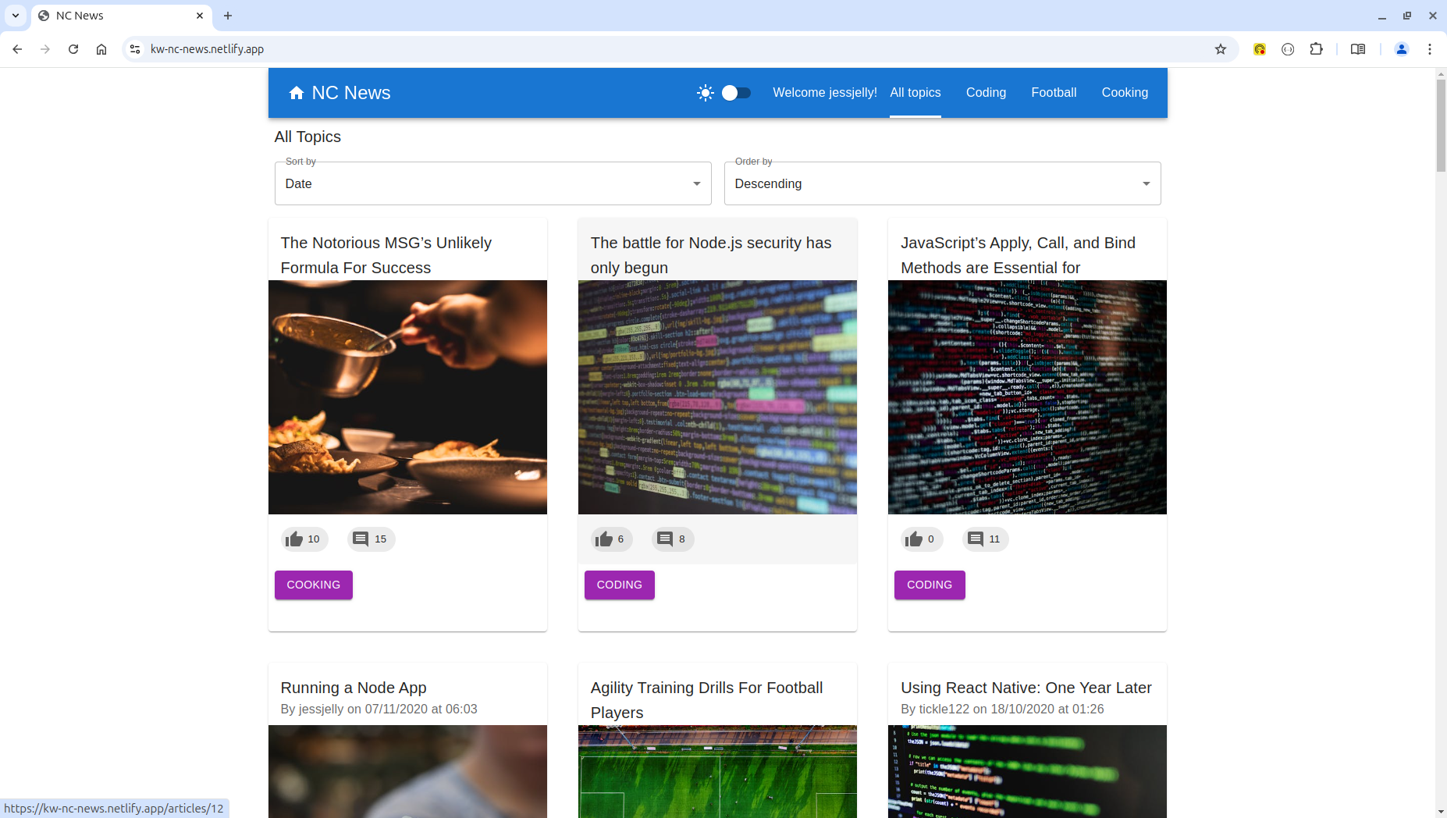This screenshot has width=1447, height=818.
Task: Click the blurred colorful code image thumbnail
Action: coord(717,397)
